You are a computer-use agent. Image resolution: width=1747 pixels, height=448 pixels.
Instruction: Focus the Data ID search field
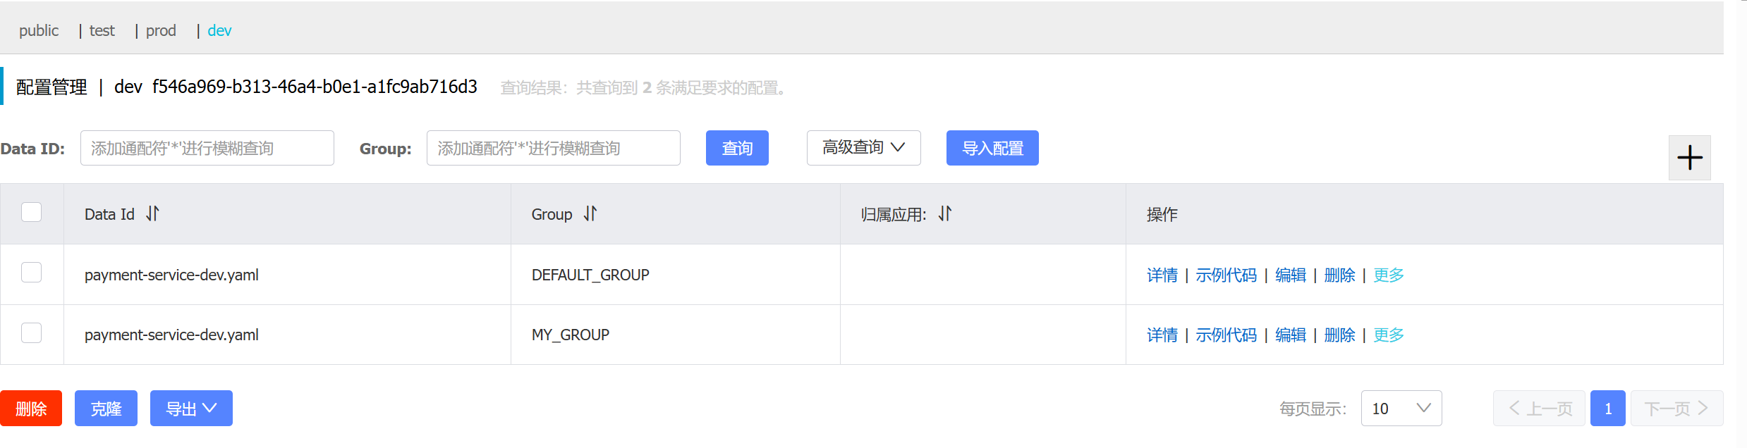pyautogui.click(x=207, y=148)
